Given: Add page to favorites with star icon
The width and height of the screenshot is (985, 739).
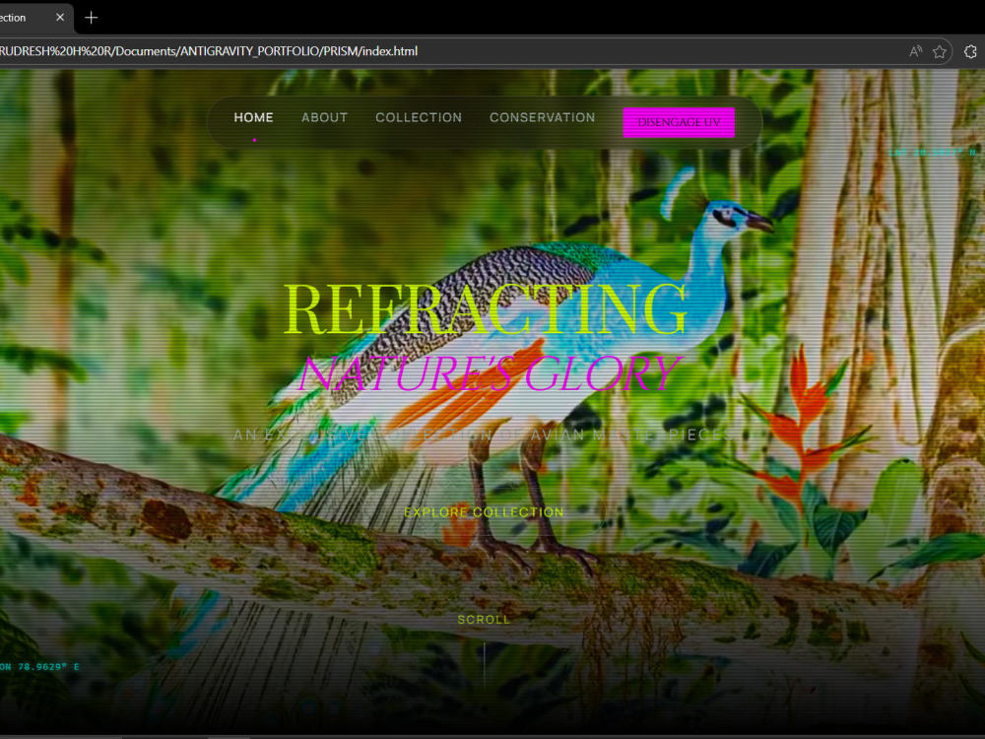Looking at the screenshot, I should tap(939, 51).
